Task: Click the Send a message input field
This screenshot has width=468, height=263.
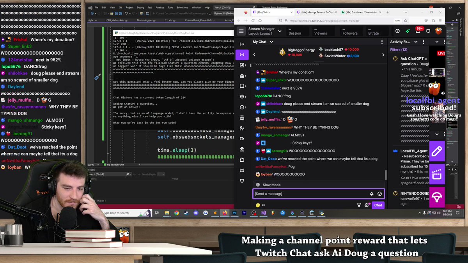Action: pyautogui.click(x=319, y=194)
